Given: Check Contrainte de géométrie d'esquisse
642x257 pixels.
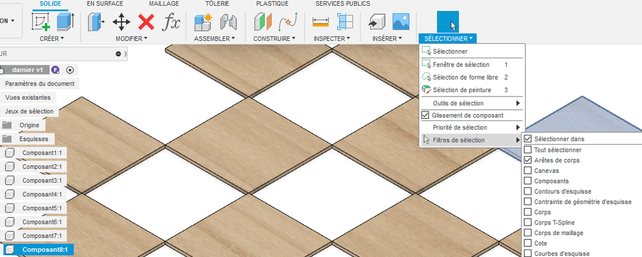Looking at the screenshot, I should [528, 202].
